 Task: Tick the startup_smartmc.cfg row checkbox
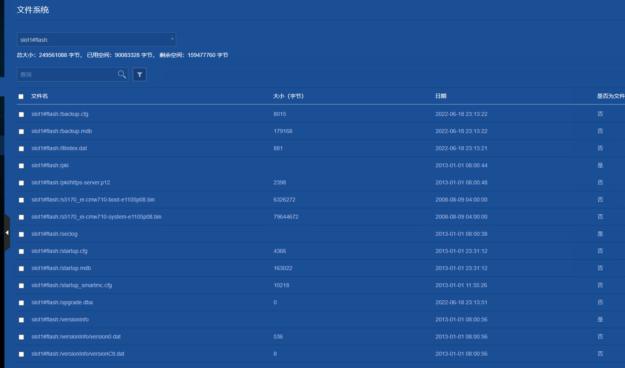[x=22, y=286]
